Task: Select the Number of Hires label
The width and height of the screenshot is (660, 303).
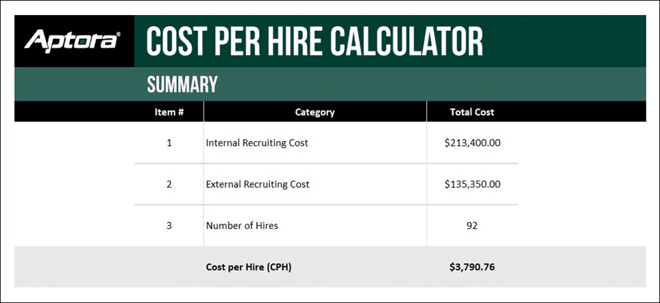Action: (242, 226)
